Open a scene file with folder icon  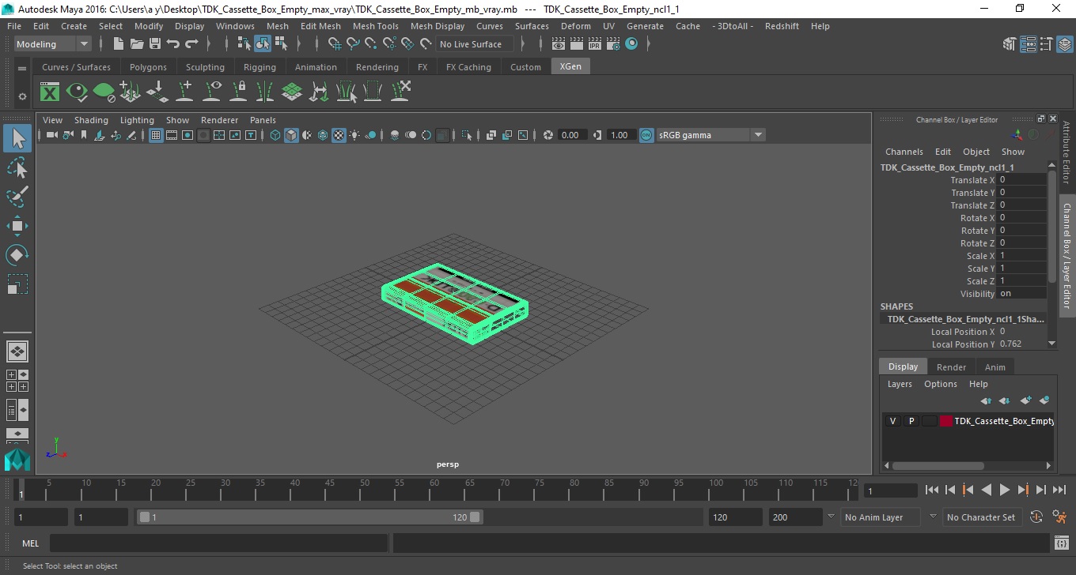point(136,44)
